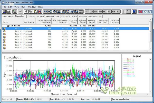
Task: Click the Legend panel scroll-down arrow
Action: [x=150, y=92]
